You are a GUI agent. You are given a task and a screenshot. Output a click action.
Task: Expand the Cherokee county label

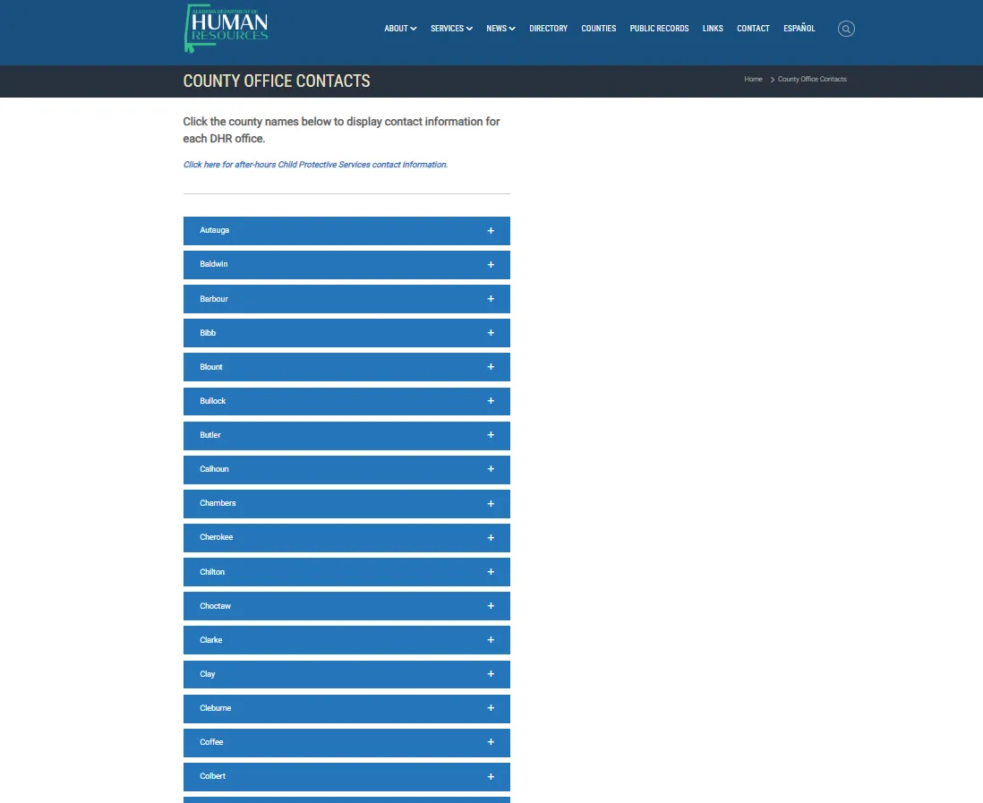[217, 537]
